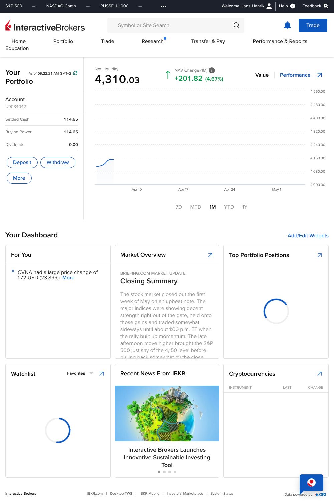Click the Symbol or Site Search field

(x=170, y=25)
